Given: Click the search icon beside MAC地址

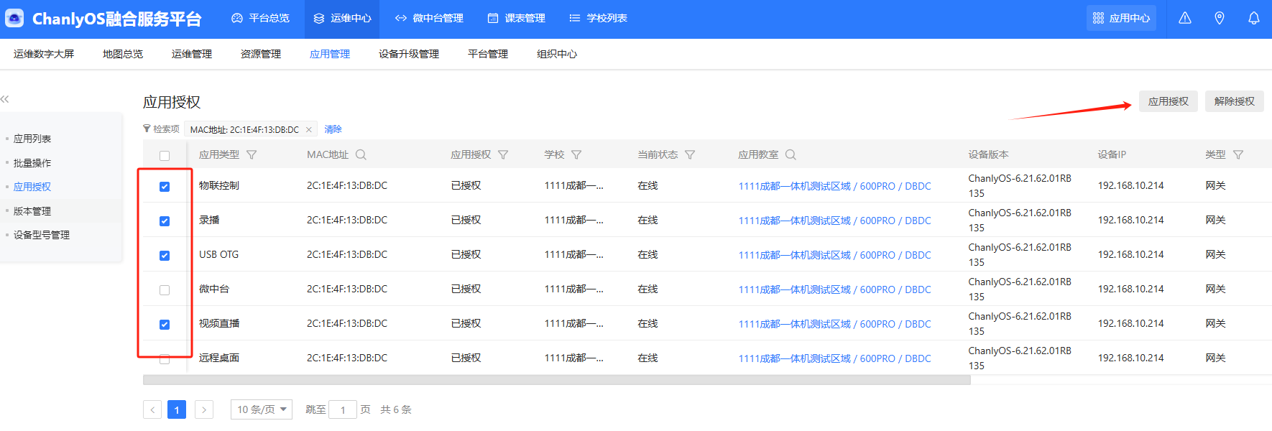Looking at the screenshot, I should pyautogui.click(x=361, y=154).
